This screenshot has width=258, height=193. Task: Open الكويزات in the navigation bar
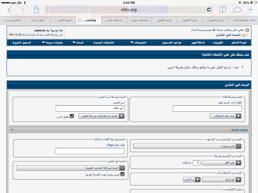coord(218,42)
